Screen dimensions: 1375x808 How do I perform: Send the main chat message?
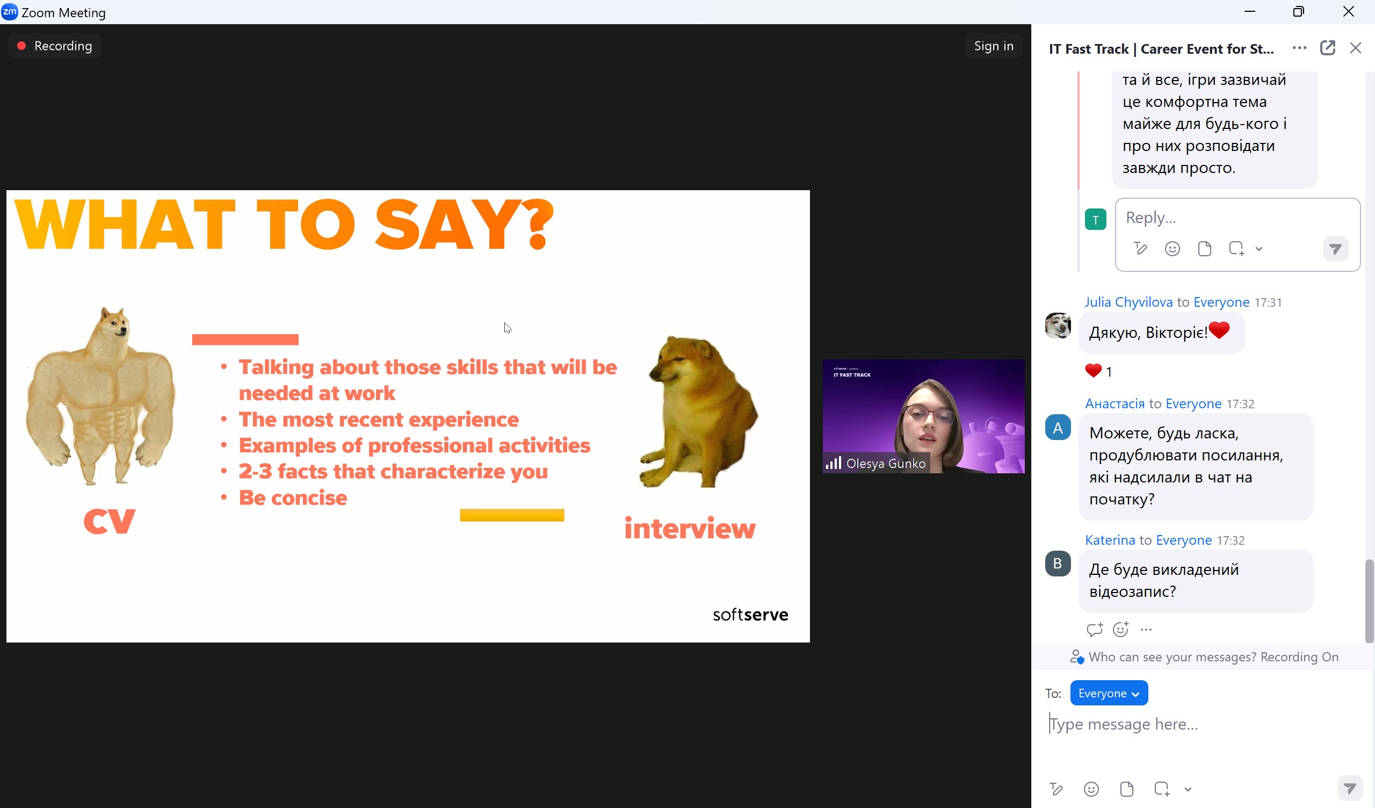pyautogui.click(x=1349, y=788)
